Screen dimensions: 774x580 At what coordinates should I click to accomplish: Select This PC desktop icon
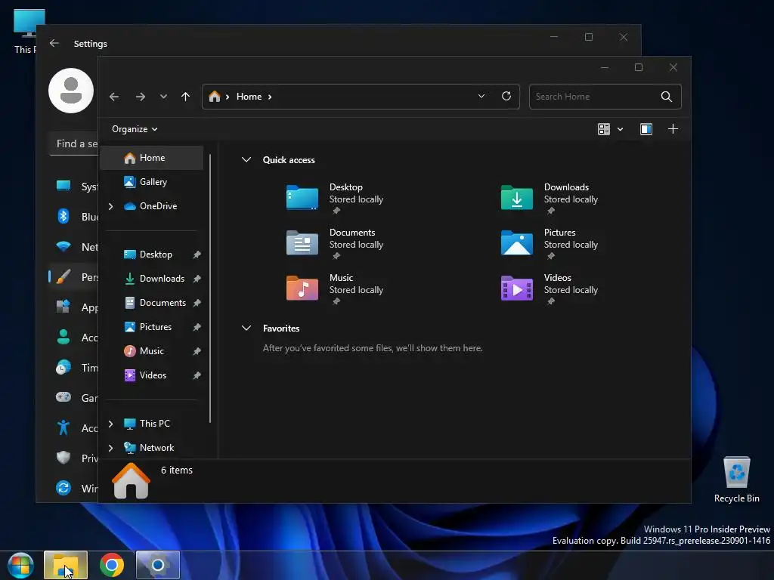pos(26,31)
